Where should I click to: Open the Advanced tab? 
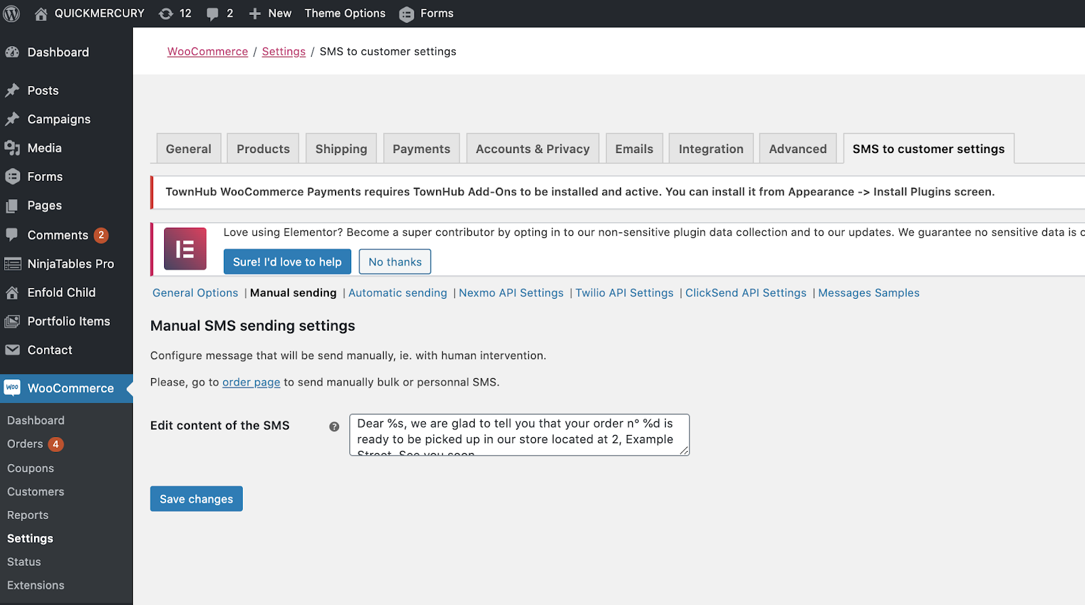pyautogui.click(x=797, y=149)
